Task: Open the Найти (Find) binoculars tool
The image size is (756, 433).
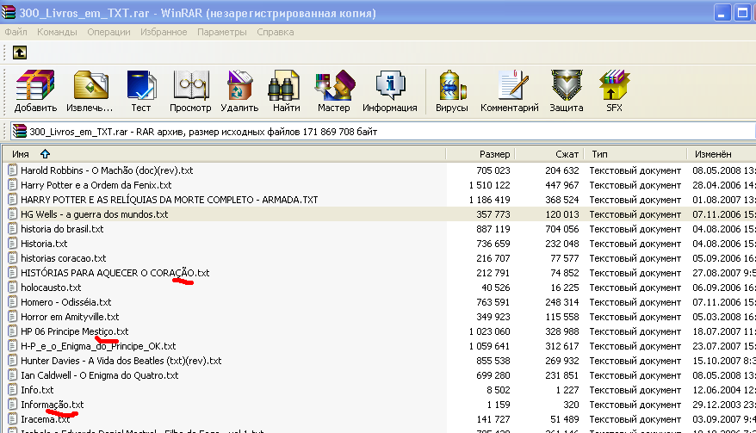Action: [286, 91]
